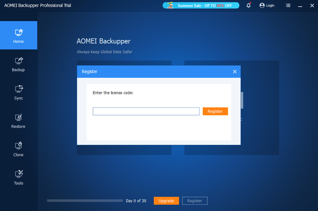Open the Backup section in sidebar
The height and width of the screenshot is (211, 318).
[x=19, y=64]
